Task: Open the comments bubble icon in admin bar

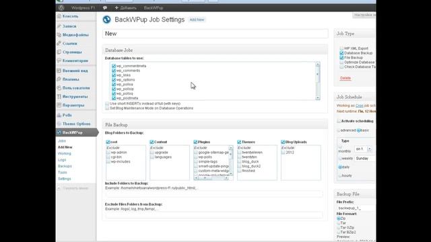Action: [x=105, y=7]
